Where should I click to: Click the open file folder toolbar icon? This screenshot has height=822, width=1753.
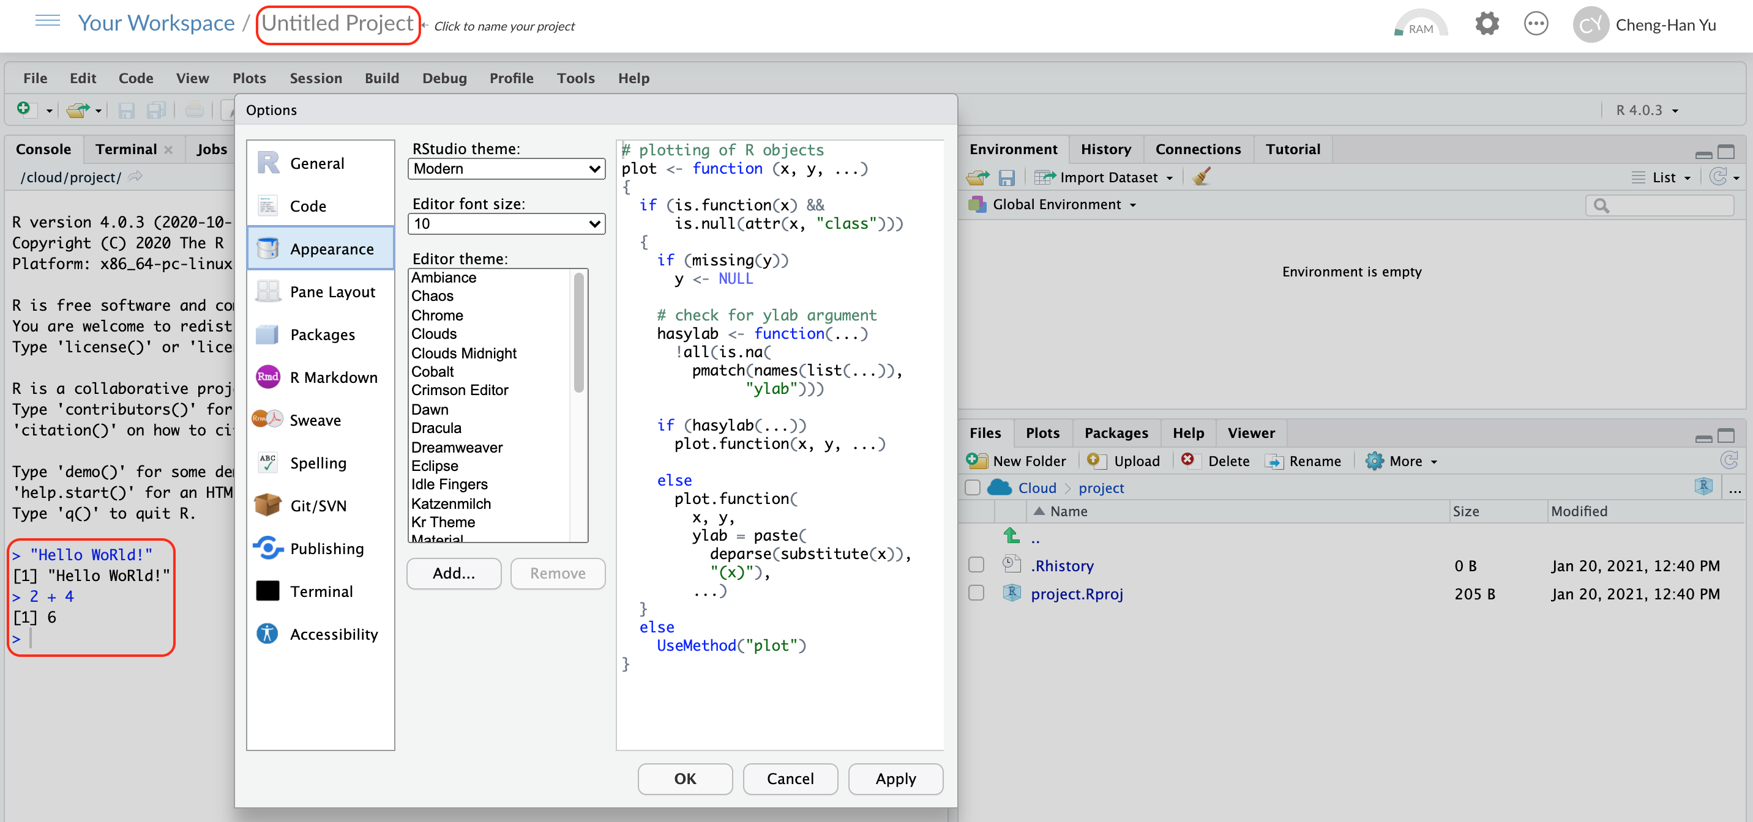tap(77, 109)
